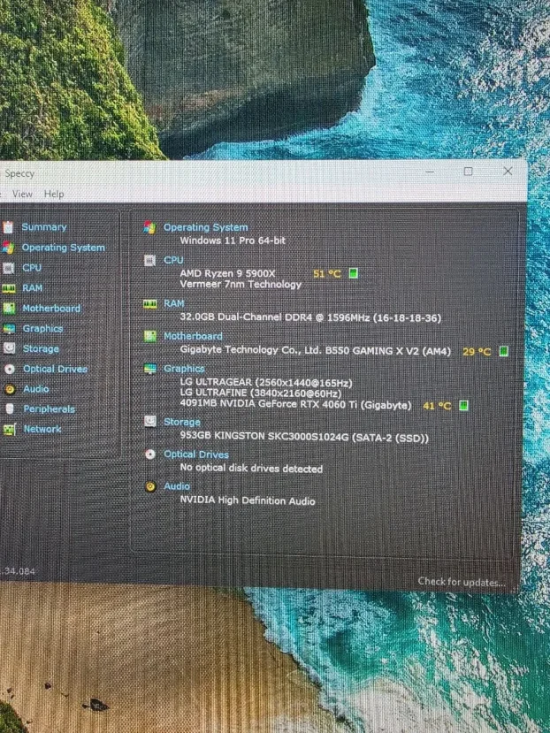The width and height of the screenshot is (550, 733).
Task: Select RAM in the sidebar
Action: click(32, 288)
